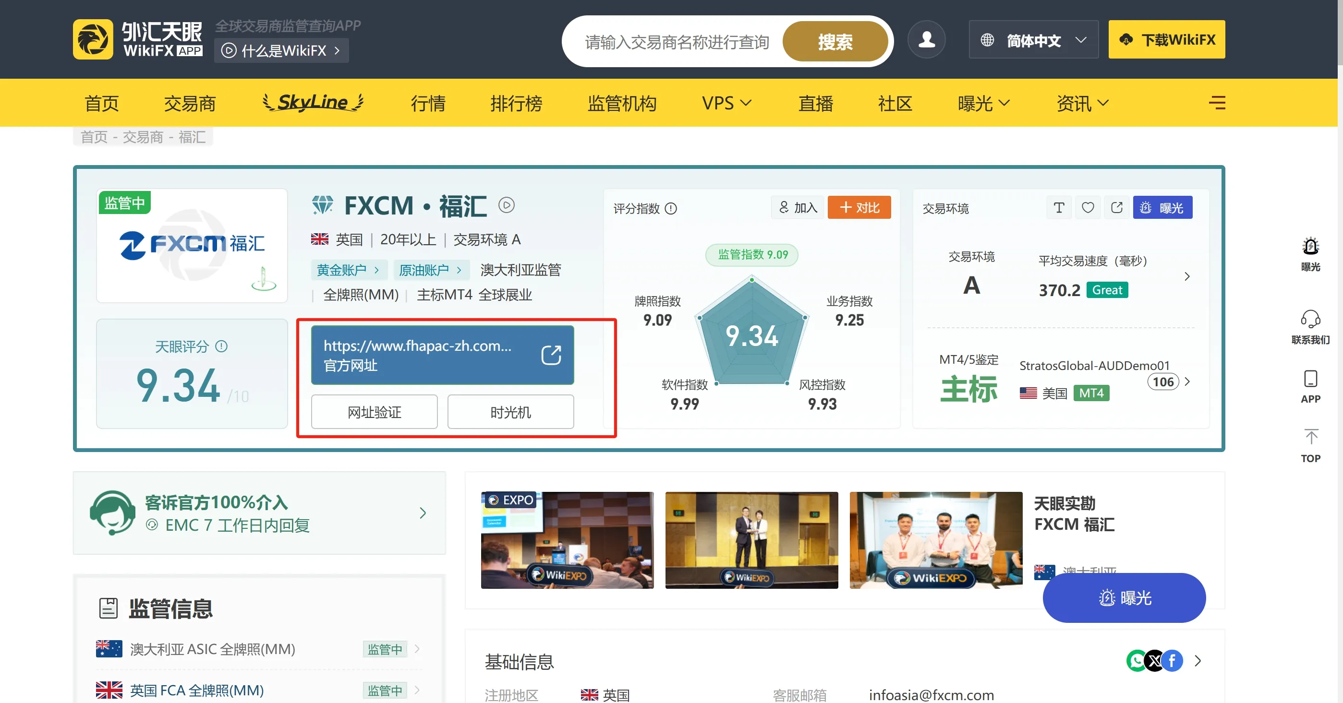Open the Facebook social icon
1343x703 pixels.
click(x=1172, y=661)
